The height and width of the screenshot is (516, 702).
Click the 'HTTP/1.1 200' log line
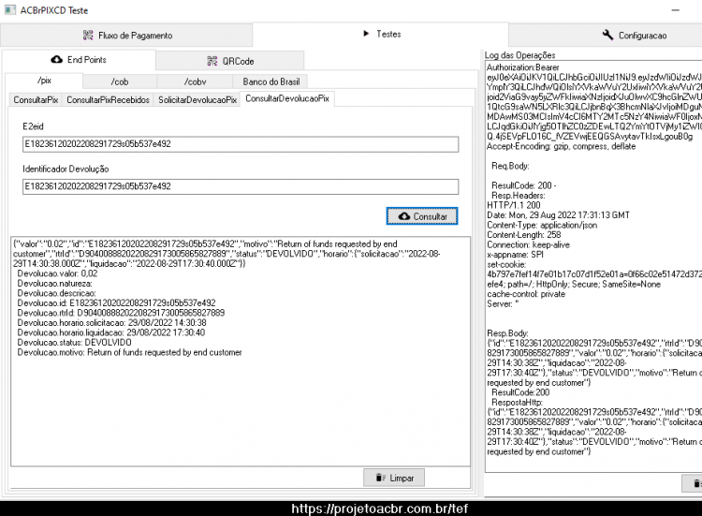point(514,205)
